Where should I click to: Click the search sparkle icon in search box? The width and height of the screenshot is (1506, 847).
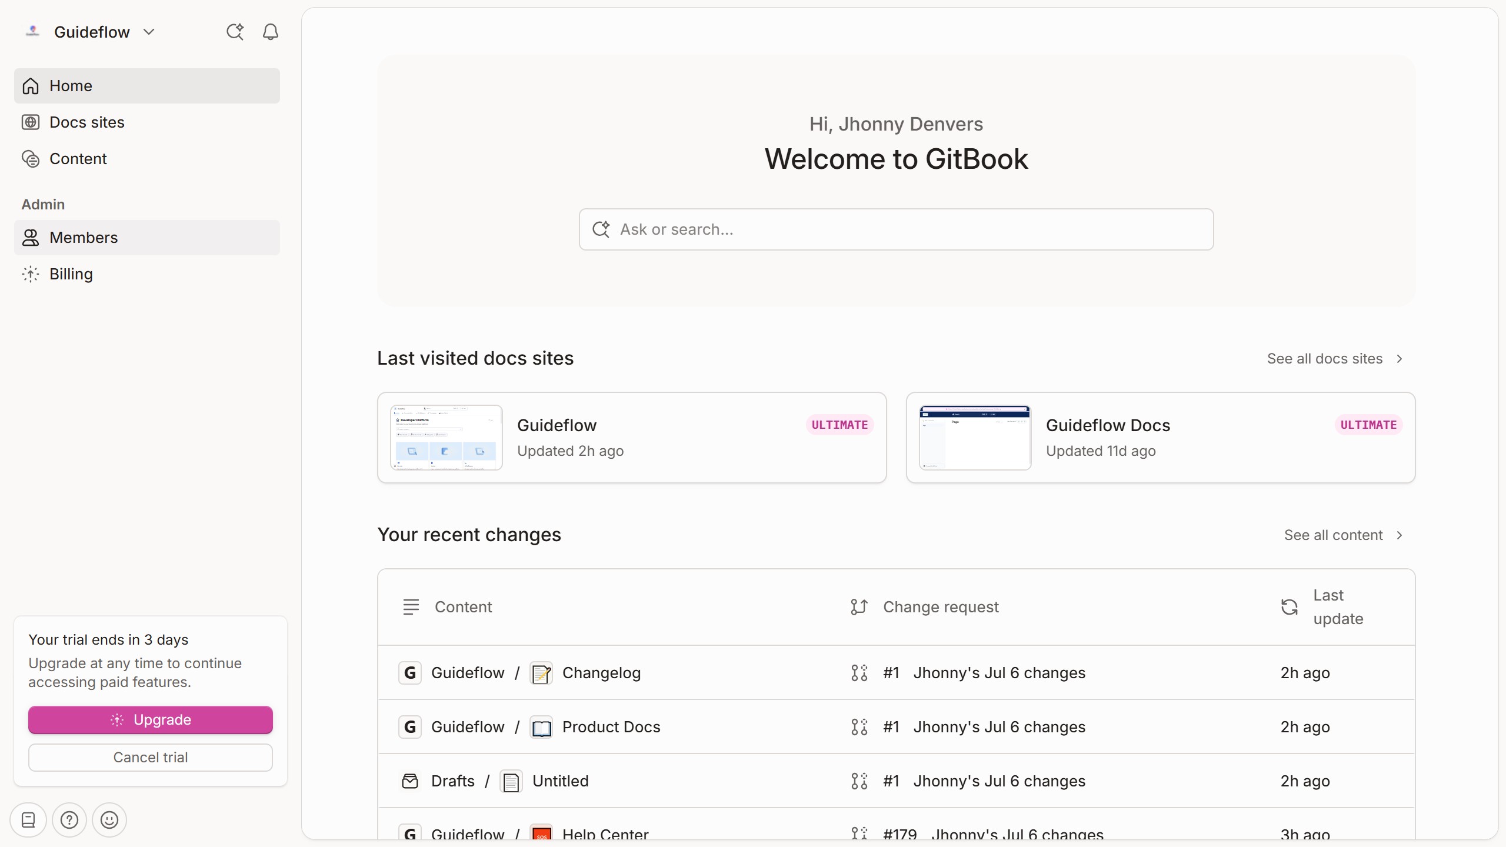[x=601, y=229]
